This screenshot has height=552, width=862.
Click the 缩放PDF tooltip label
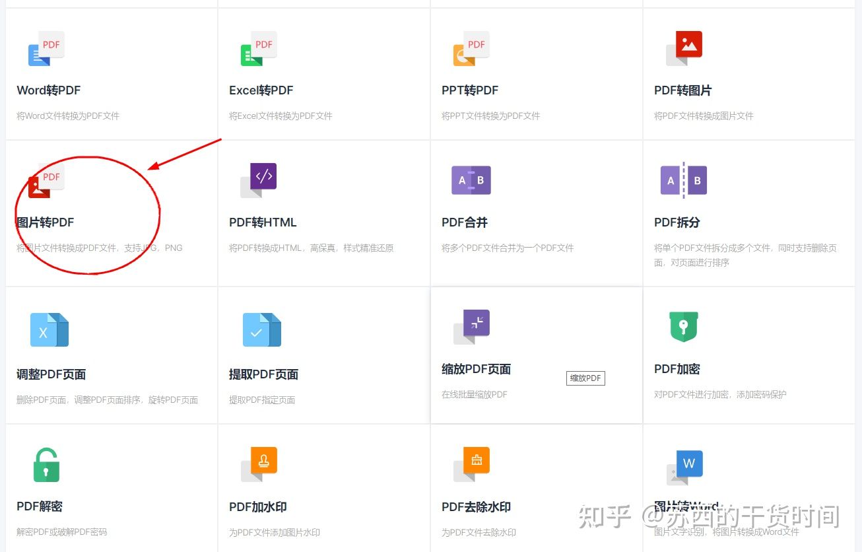tap(585, 378)
